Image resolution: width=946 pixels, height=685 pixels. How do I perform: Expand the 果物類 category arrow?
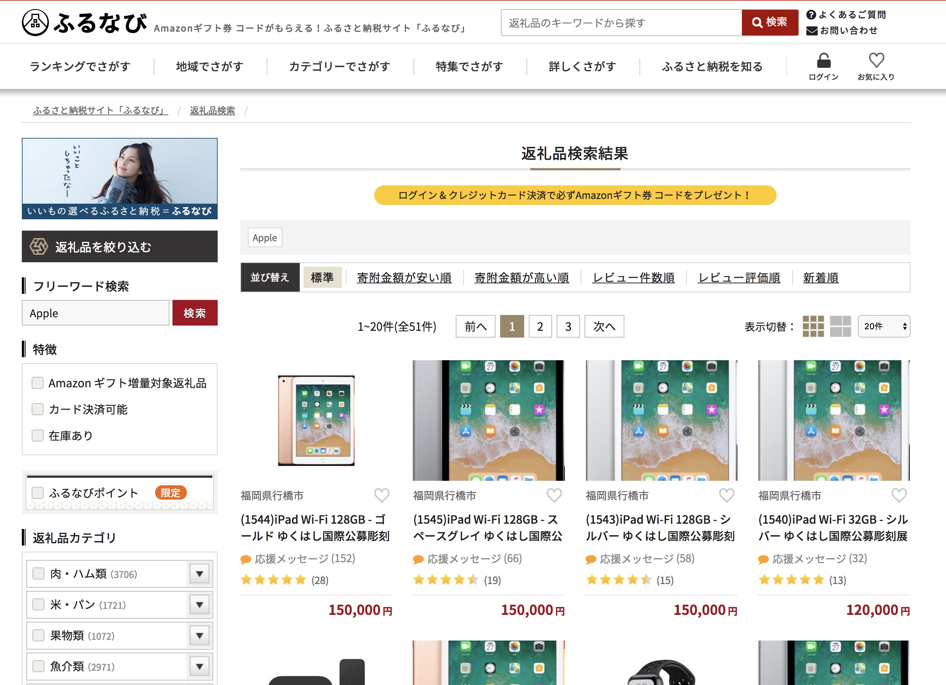199,635
